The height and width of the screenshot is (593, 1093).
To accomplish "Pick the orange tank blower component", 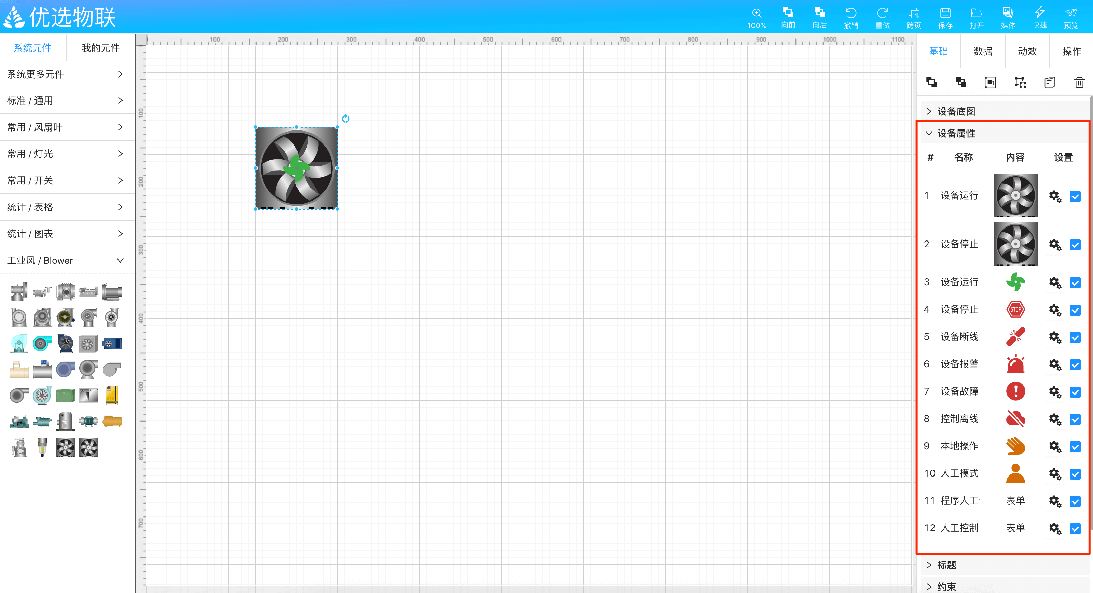I will click(112, 422).
